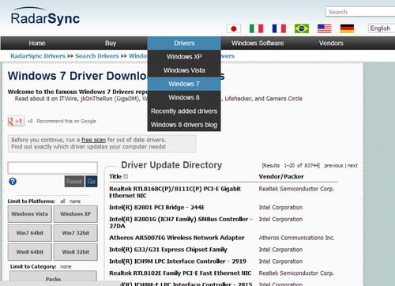Open the free scan link

(x=93, y=140)
